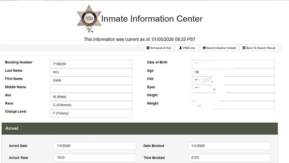This screenshot has width=289, height=163.
Task: Click the Age field showing 38
Action: [233, 72]
